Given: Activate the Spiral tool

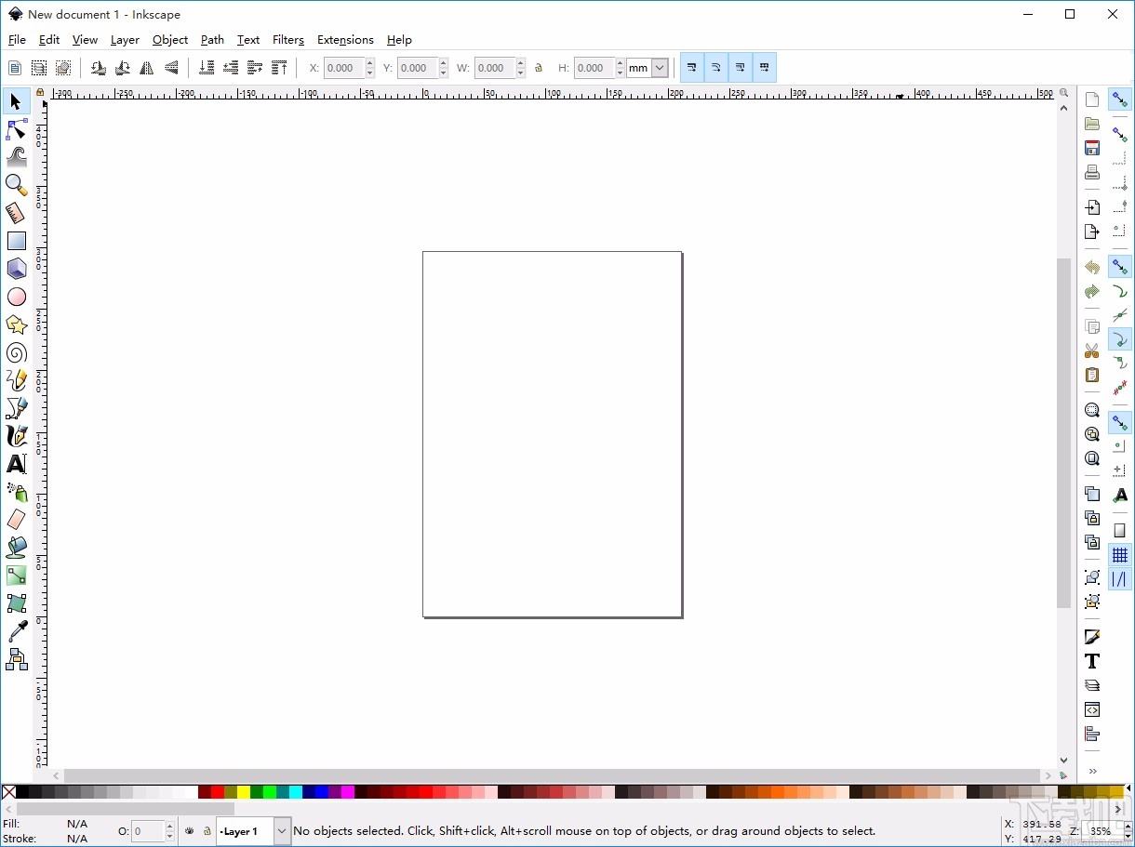Looking at the screenshot, I should (x=16, y=352).
